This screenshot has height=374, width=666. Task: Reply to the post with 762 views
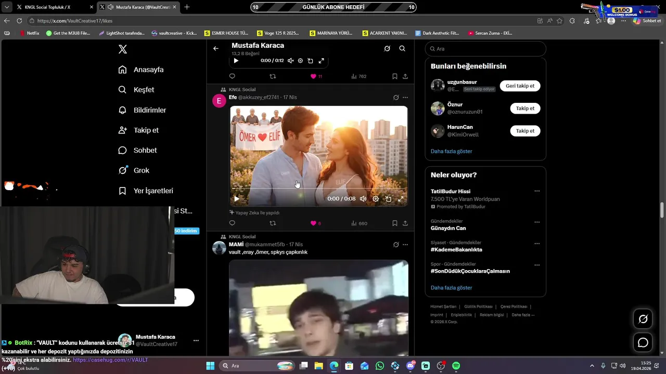tap(232, 76)
